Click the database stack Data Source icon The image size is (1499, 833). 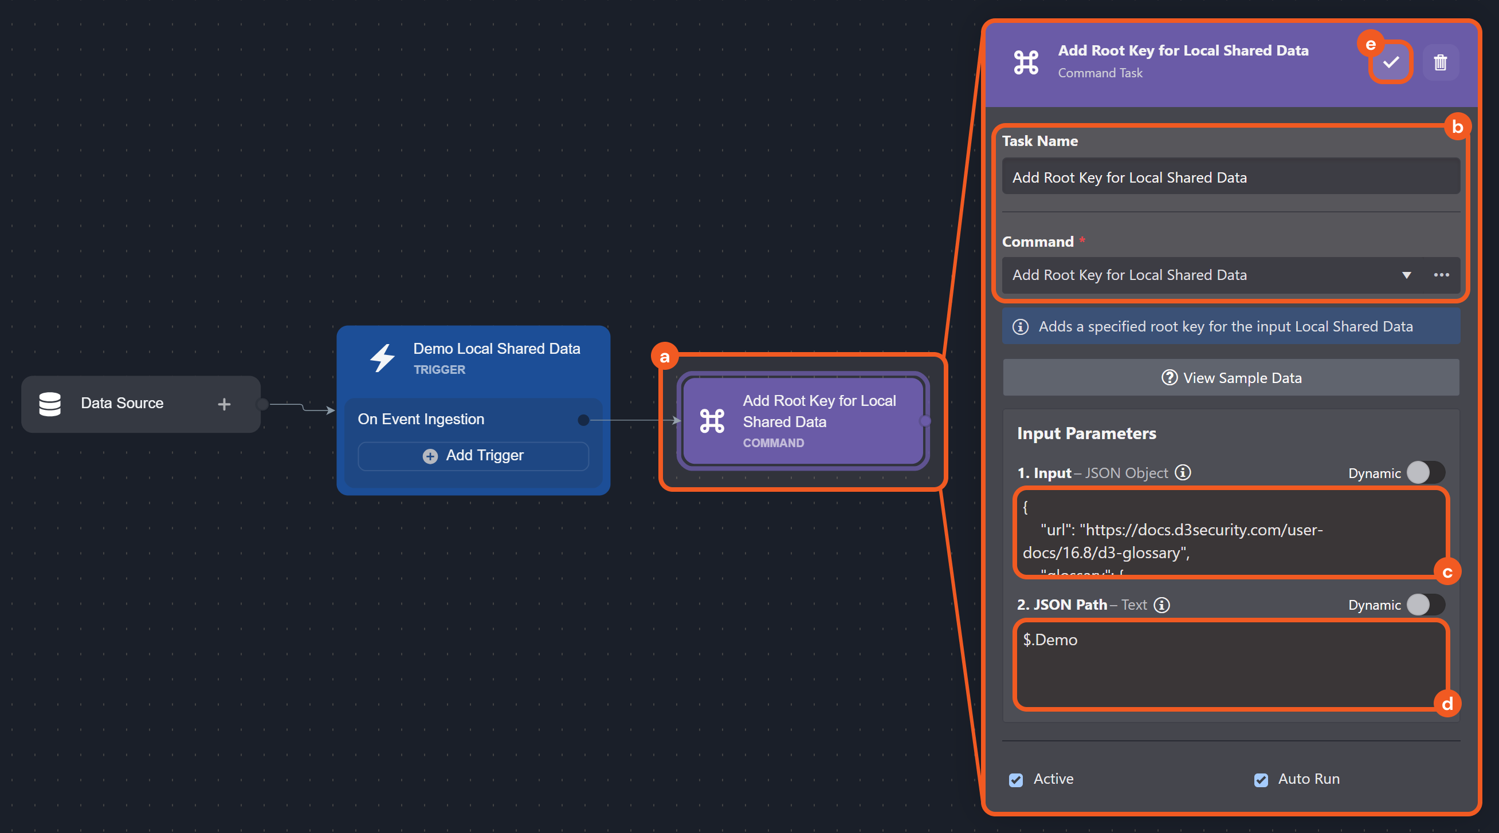tap(50, 404)
